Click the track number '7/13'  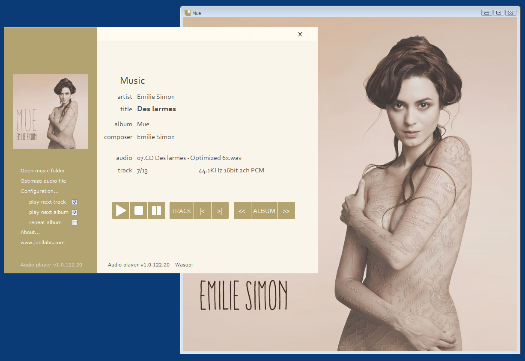pos(142,170)
